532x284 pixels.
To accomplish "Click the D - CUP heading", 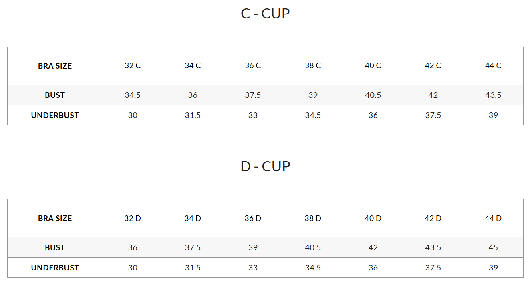I will click(x=265, y=166).
